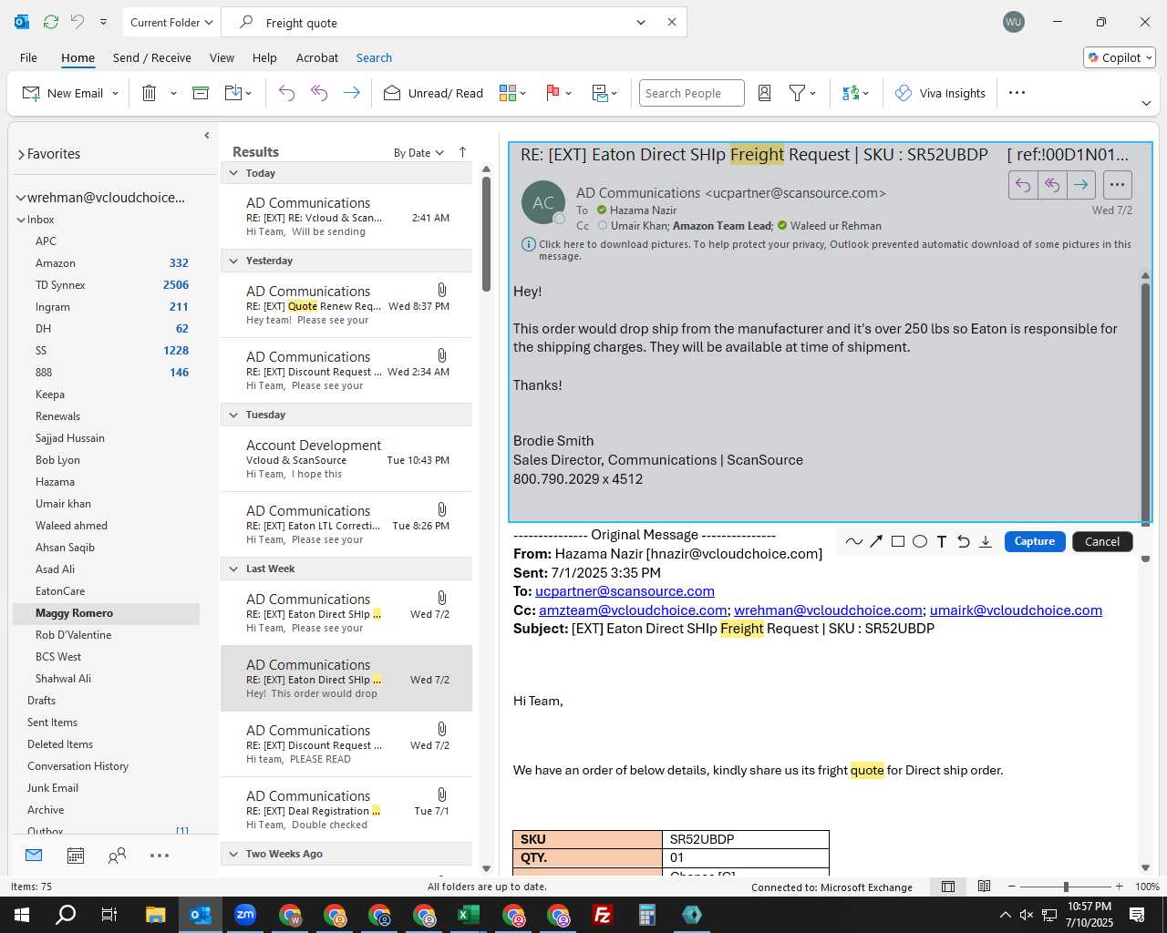Screen dimensions: 1167x933
Task: Select the rectangle tool in the capture toolbar
Action: (898, 541)
